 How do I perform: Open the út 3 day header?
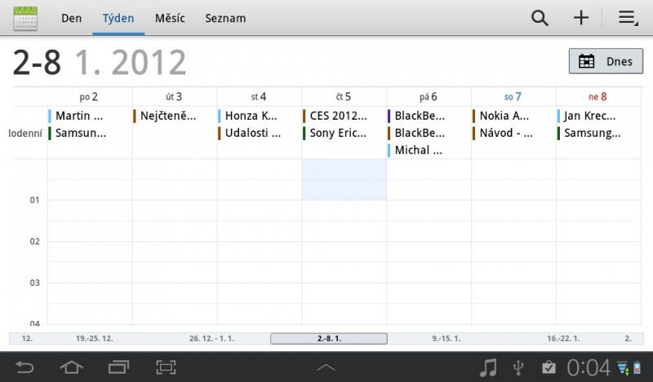tap(174, 97)
